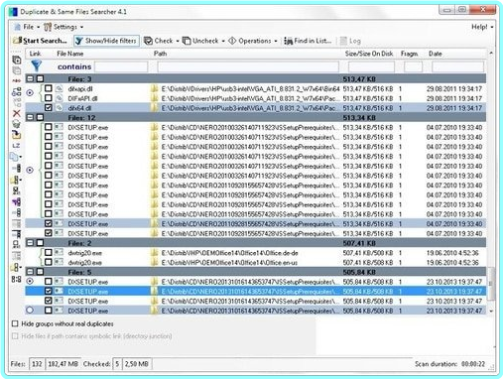Select the empty radio button in the bottom row
The image size is (503, 379).
(x=30, y=311)
